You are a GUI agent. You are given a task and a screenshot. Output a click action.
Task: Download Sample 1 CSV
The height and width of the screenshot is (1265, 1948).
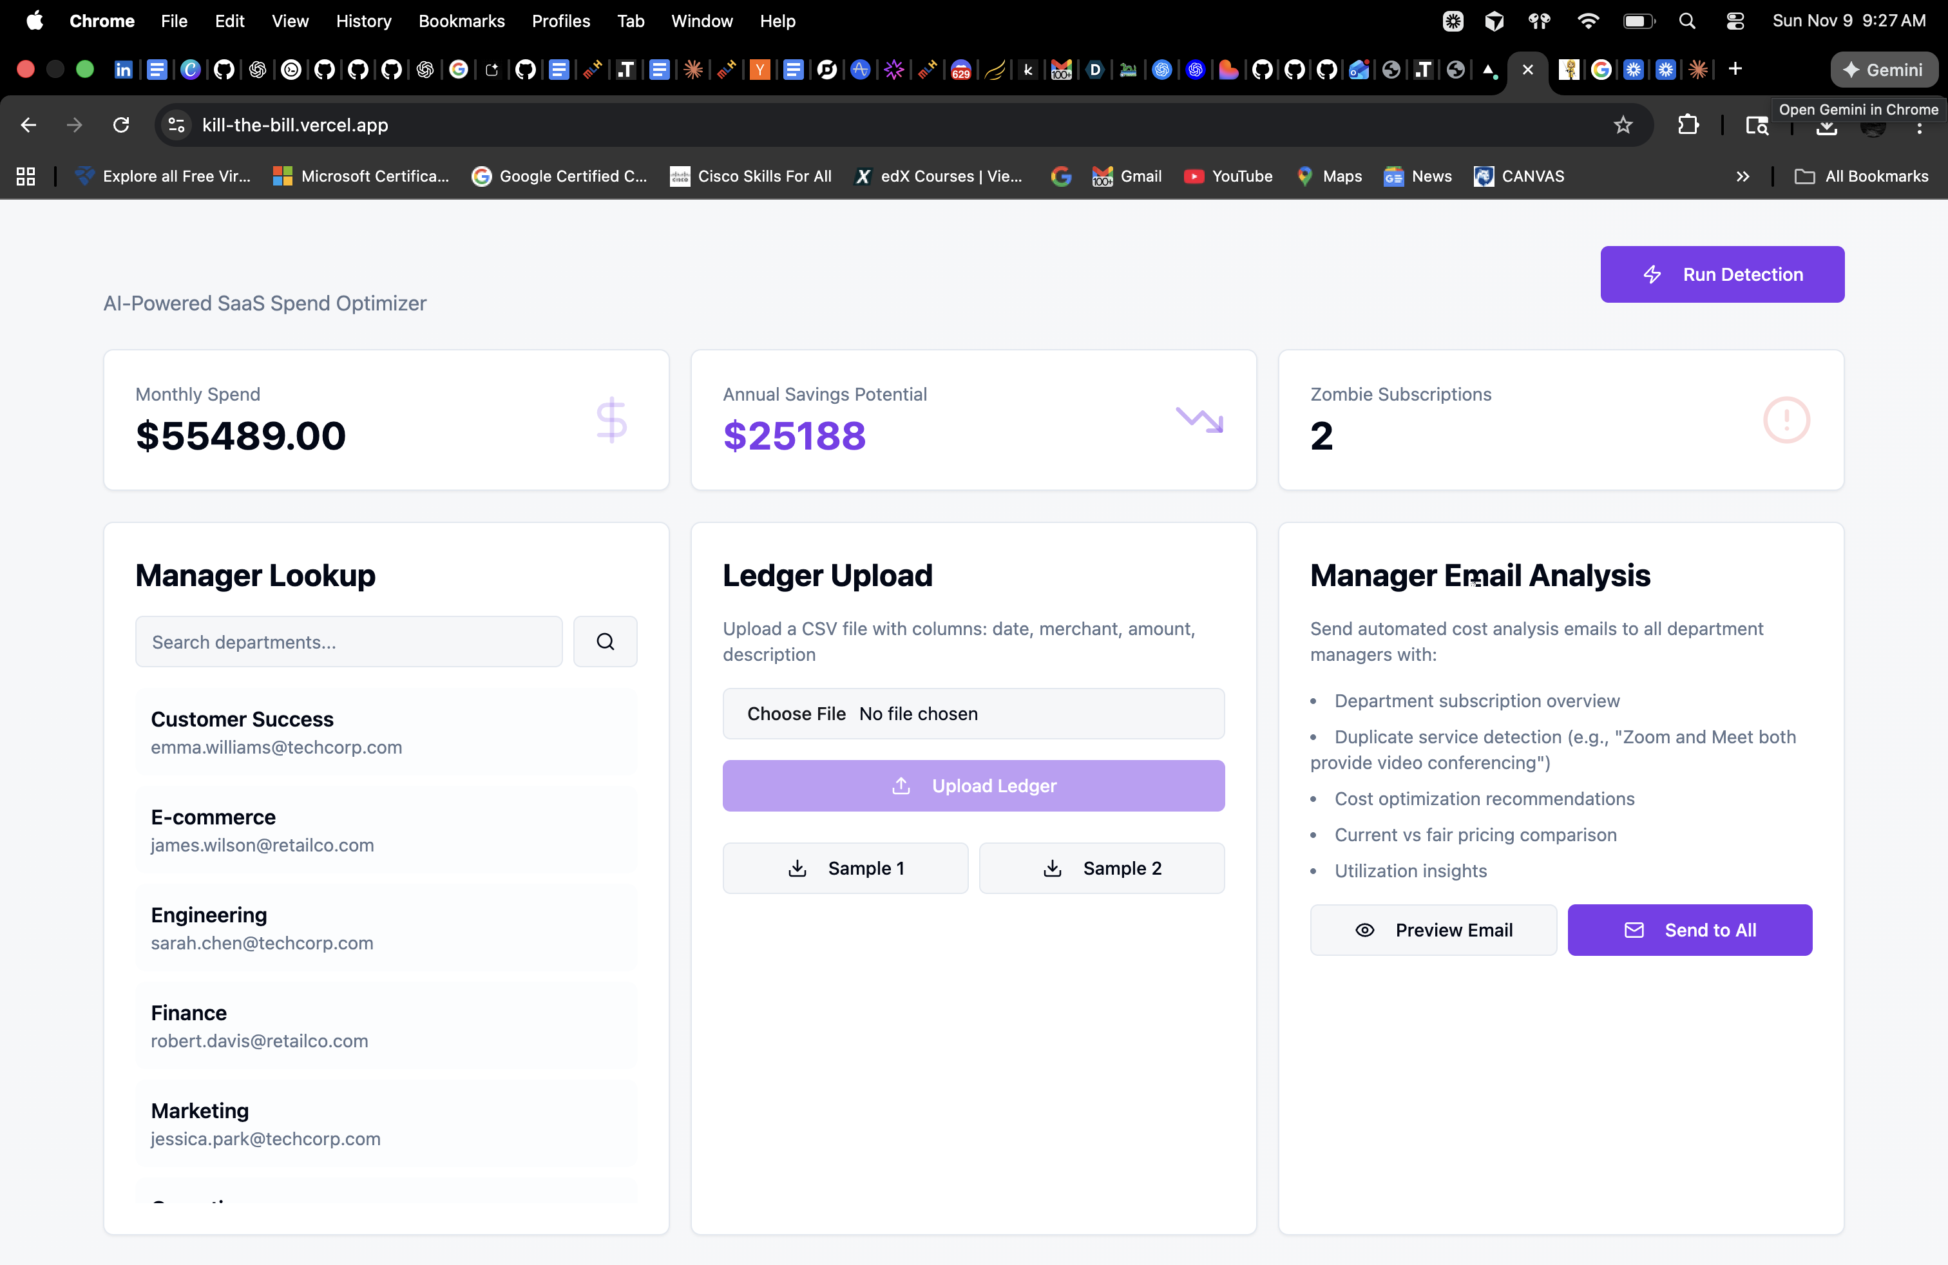click(845, 868)
